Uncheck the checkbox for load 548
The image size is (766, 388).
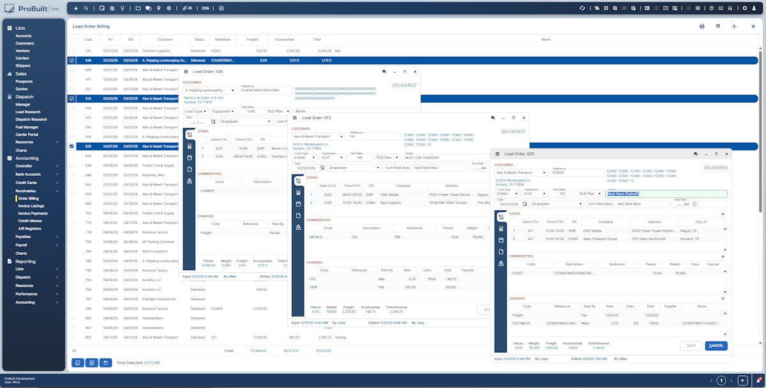72,61
